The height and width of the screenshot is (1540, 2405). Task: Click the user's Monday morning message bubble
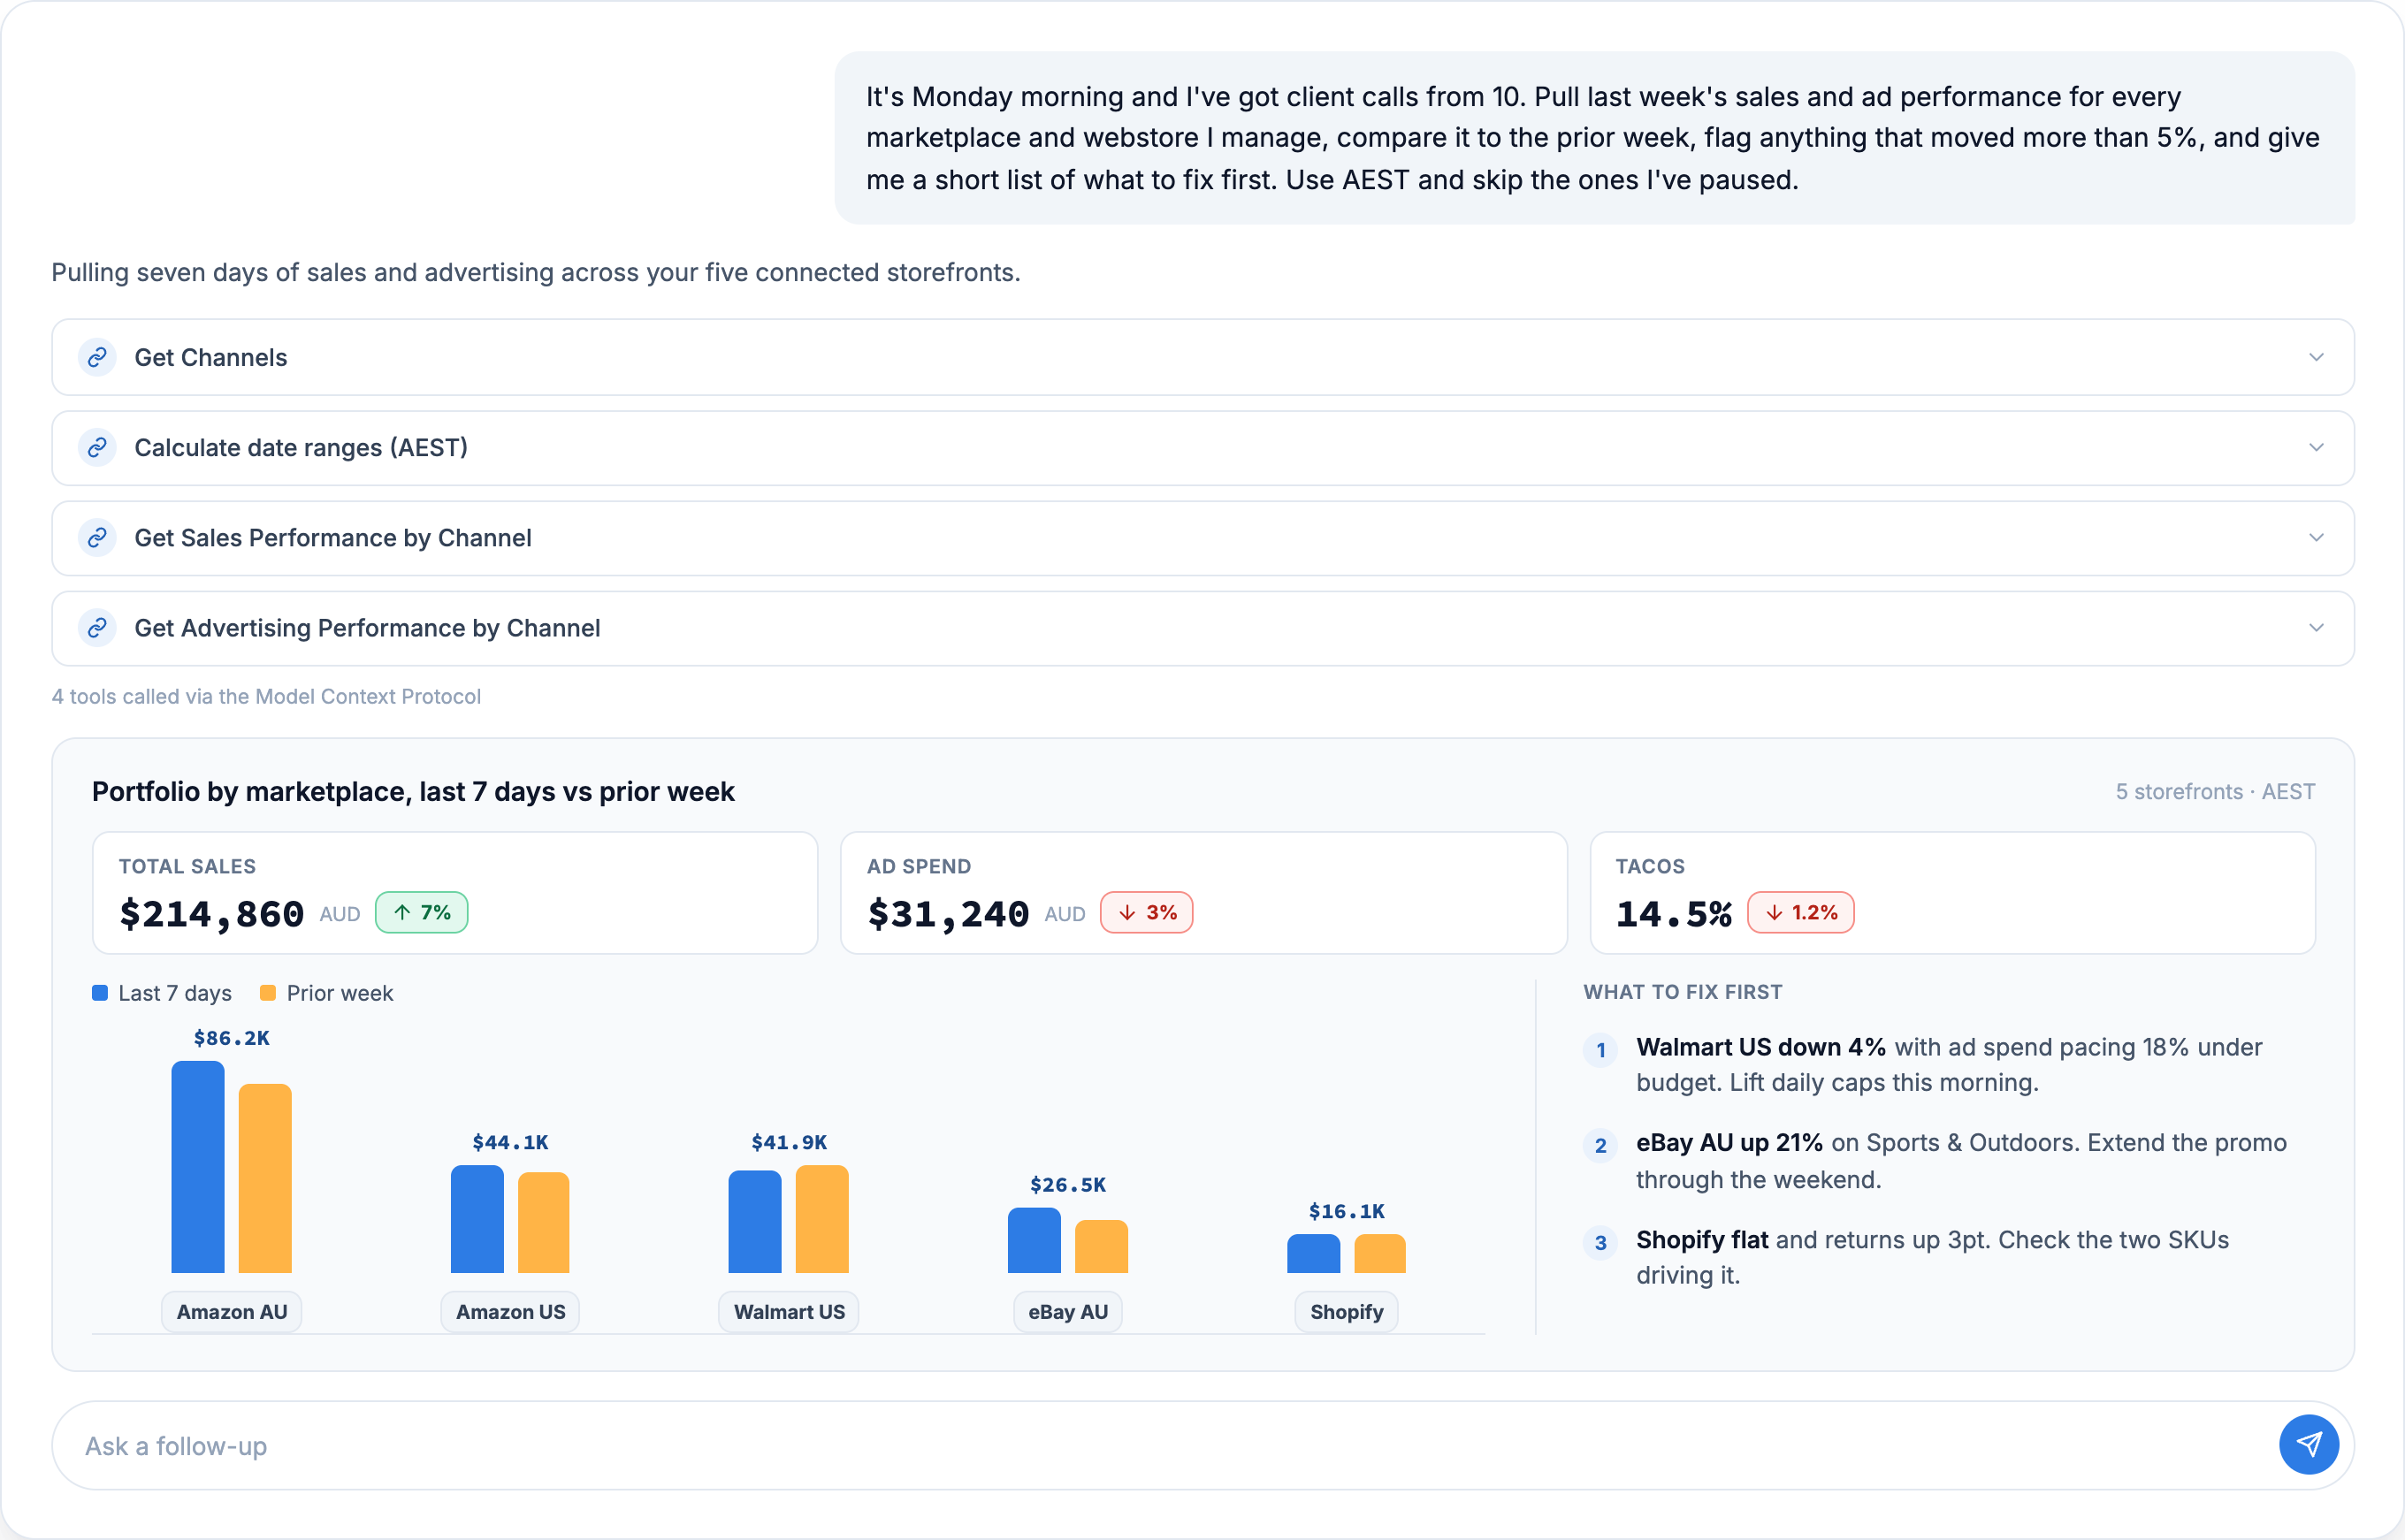[x=1594, y=138]
